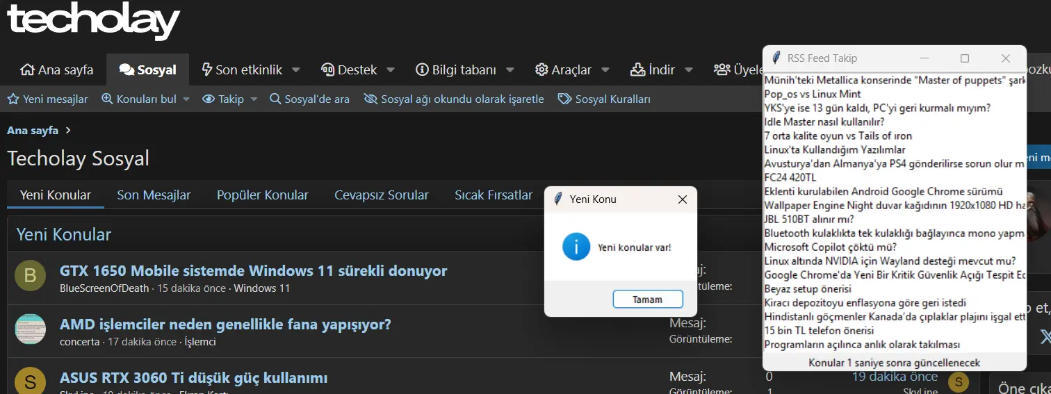
Task: Click the feather icon in RSS Feed Takip title
Action: [x=776, y=58]
